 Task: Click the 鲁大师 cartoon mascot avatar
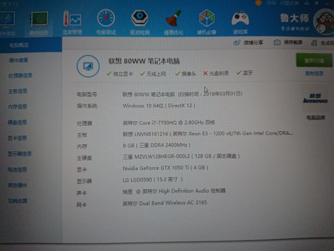pyautogui.click(x=324, y=22)
